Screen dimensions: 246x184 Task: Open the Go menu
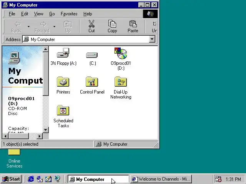[x=52, y=14]
